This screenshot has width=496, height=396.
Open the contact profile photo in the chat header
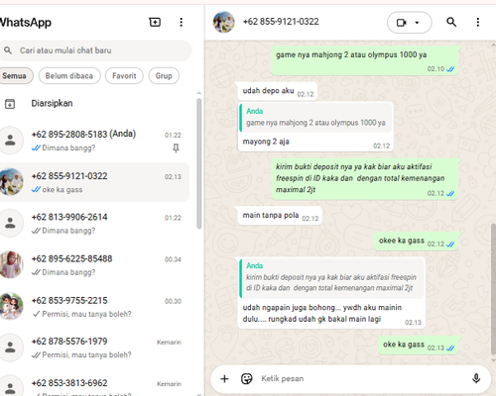[224, 22]
